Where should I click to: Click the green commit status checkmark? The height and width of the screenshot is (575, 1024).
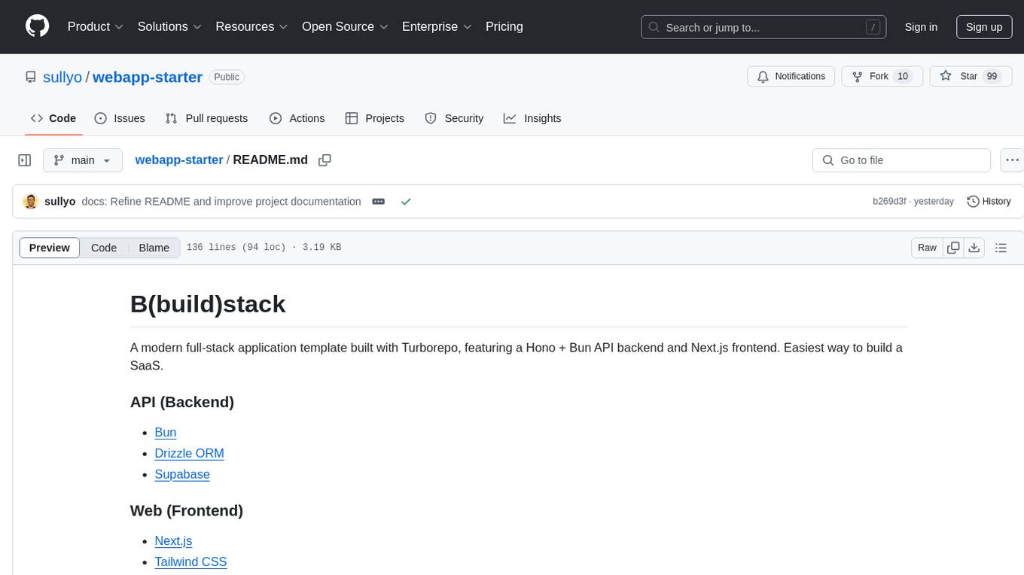[406, 202]
